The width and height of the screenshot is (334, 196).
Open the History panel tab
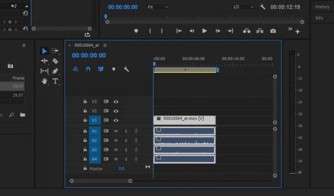pos(322,7)
